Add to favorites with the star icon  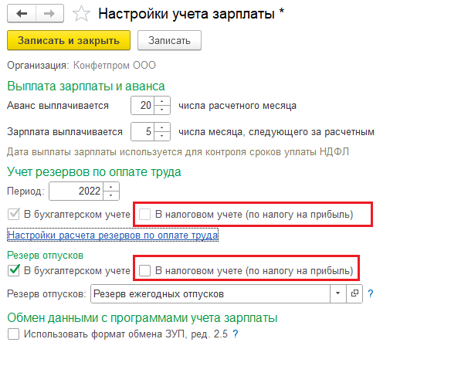pos(81,14)
